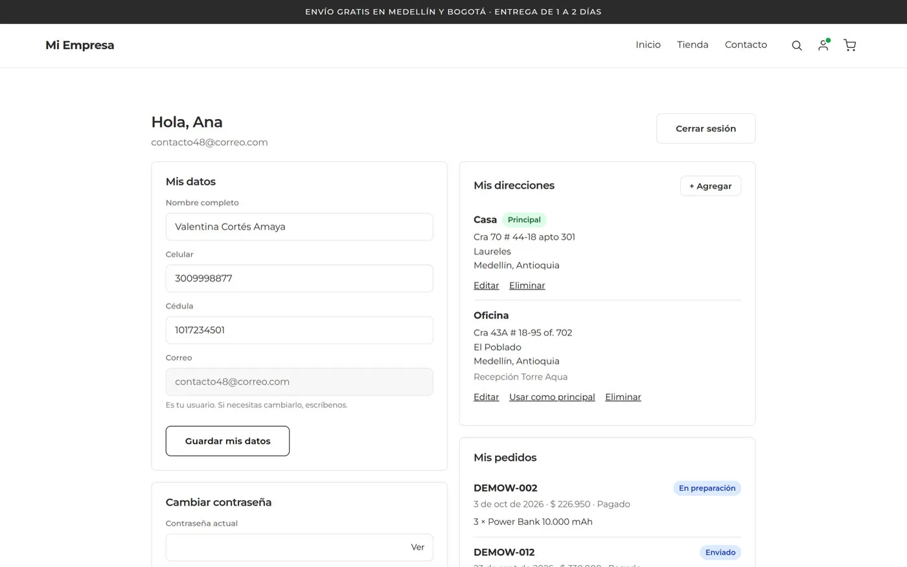Click the Cambiar contraseña heading
The width and height of the screenshot is (907, 567).
click(x=218, y=502)
